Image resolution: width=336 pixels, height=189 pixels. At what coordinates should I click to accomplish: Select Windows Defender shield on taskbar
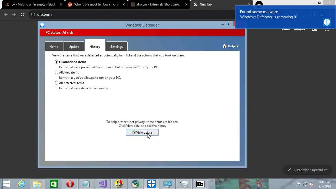click(x=151, y=184)
